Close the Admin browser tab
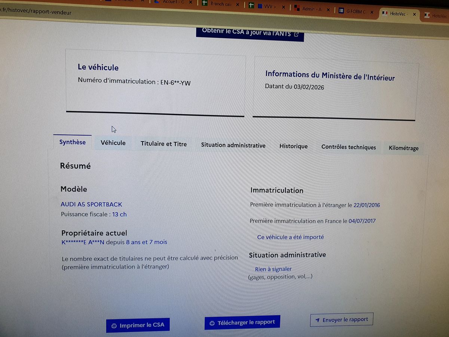The width and height of the screenshot is (449, 337). point(328,10)
